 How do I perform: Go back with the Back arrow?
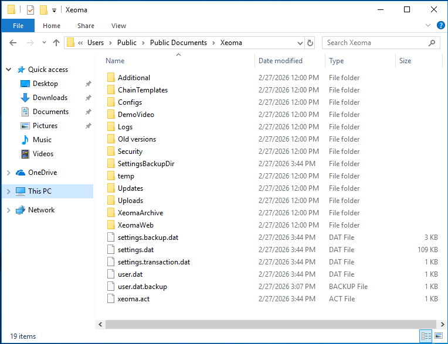(x=13, y=43)
